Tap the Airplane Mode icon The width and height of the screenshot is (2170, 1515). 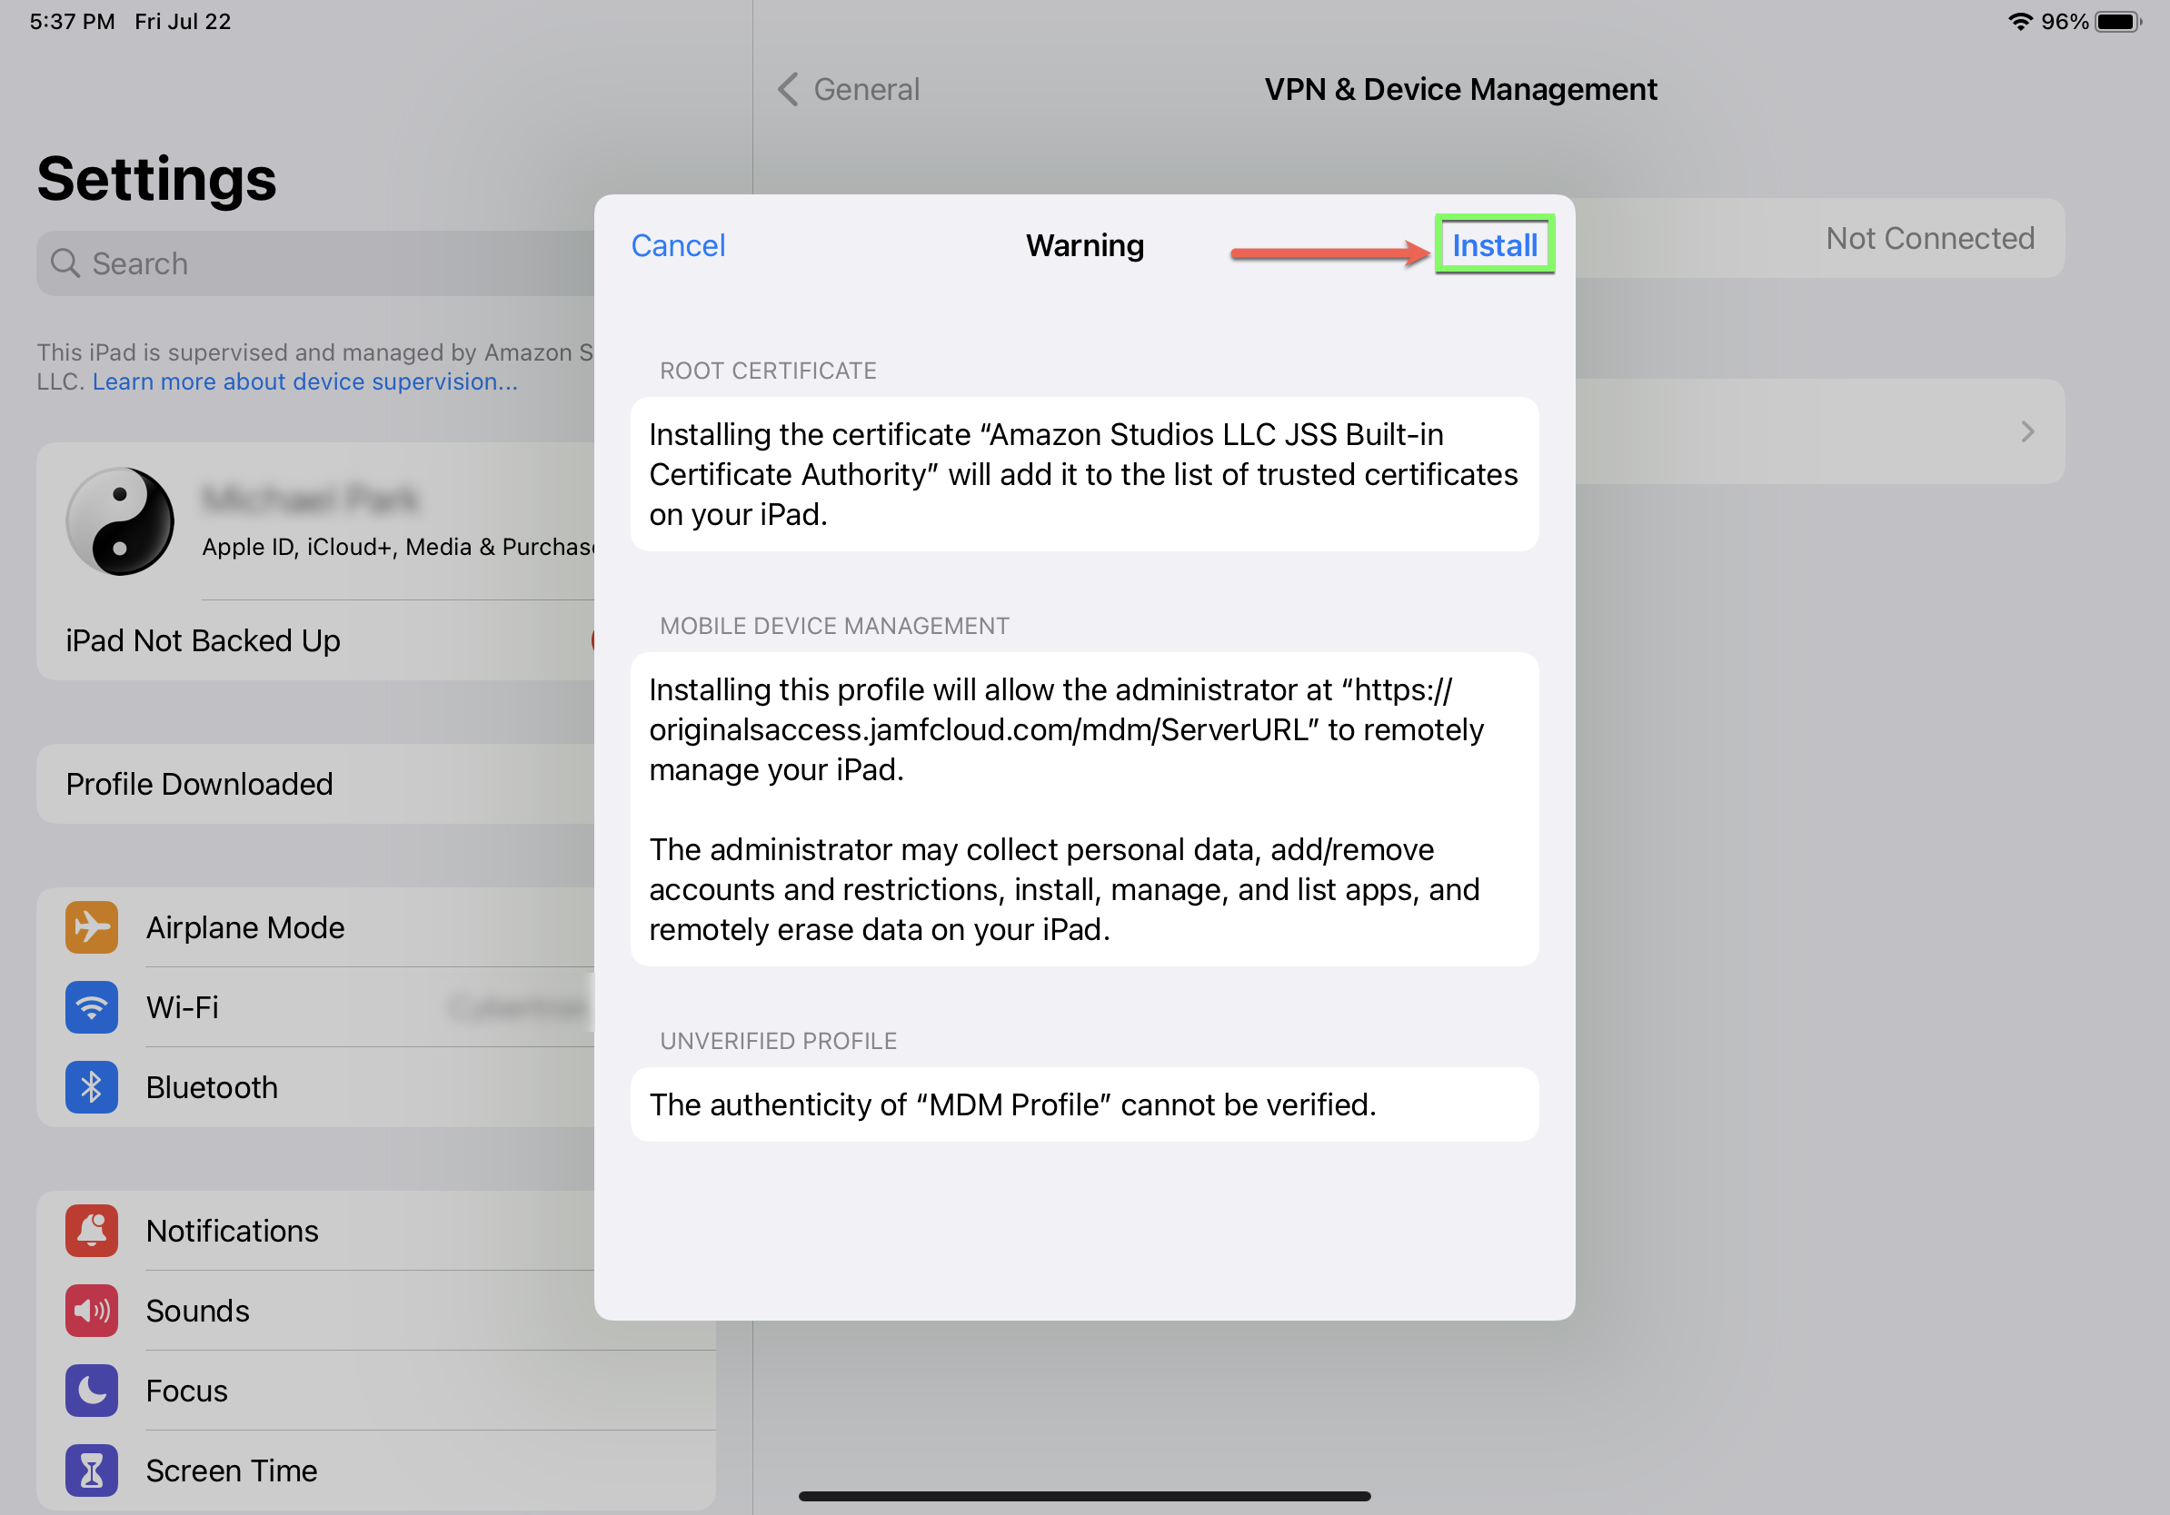(92, 927)
